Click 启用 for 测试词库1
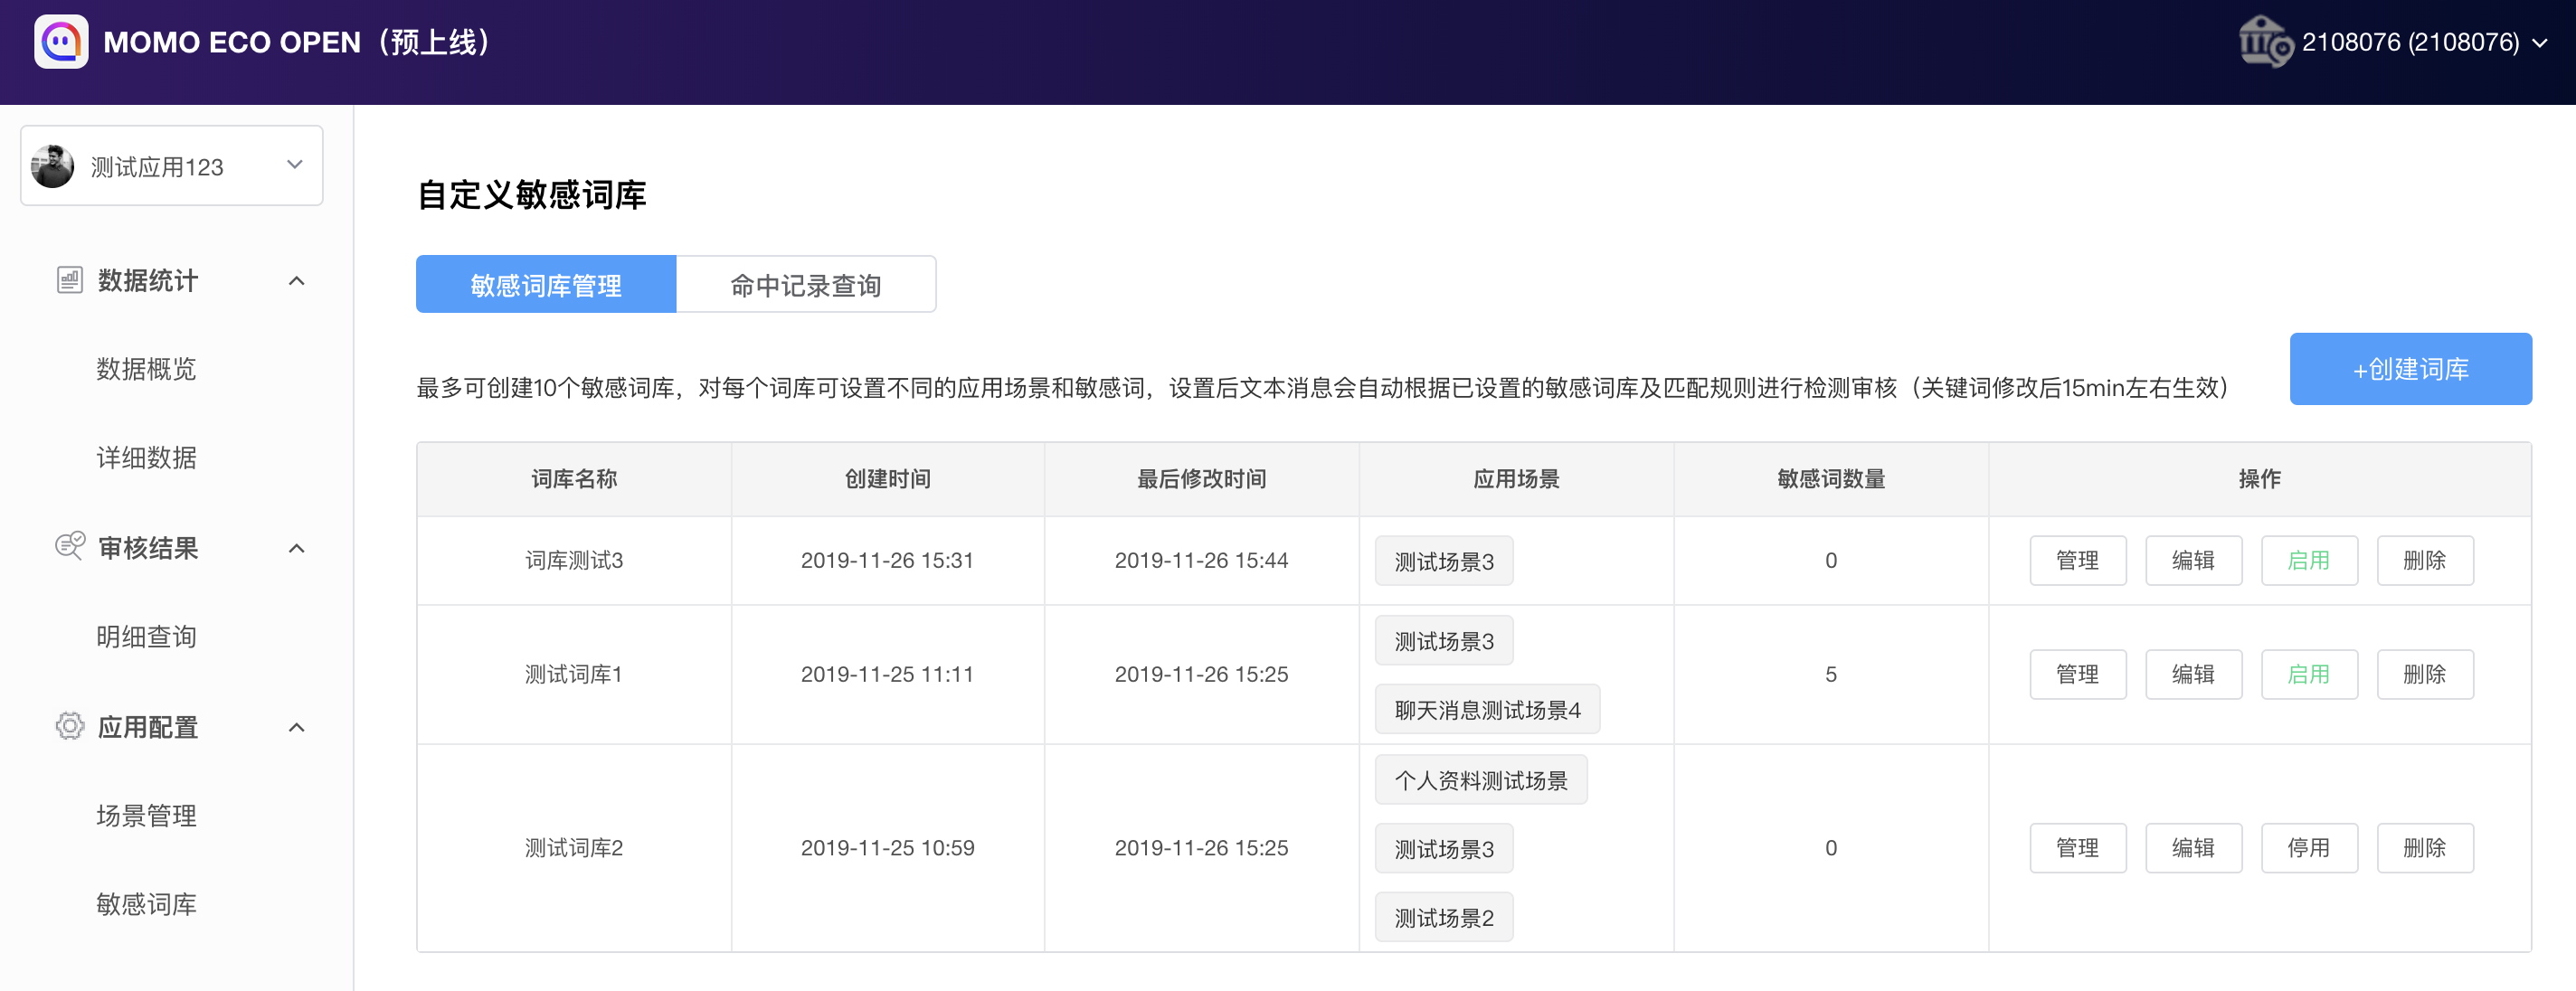Screen dimensions: 2576x991 click(2309, 675)
